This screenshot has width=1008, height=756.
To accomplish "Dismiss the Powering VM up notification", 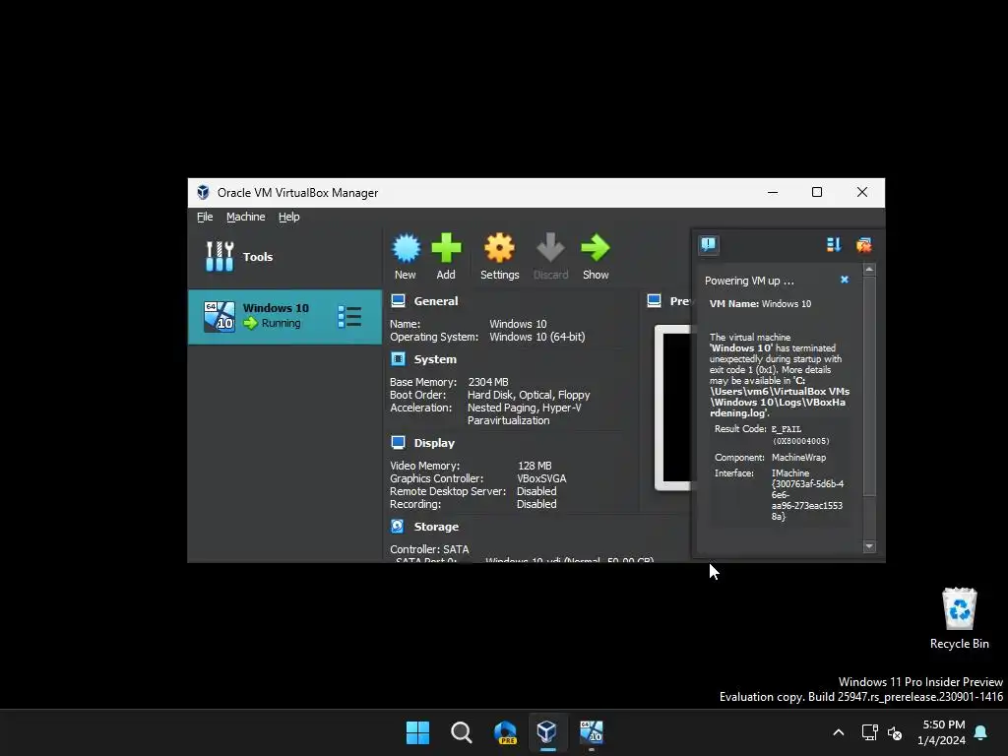I will point(845,280).
